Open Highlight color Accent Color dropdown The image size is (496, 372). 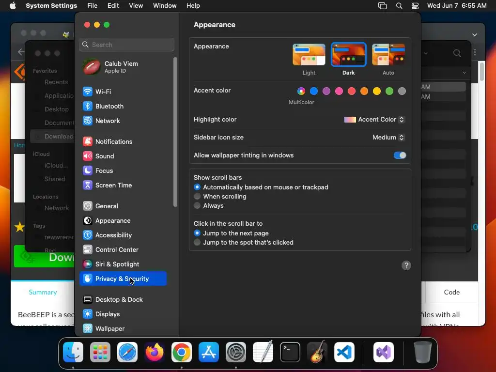[374, 120]
